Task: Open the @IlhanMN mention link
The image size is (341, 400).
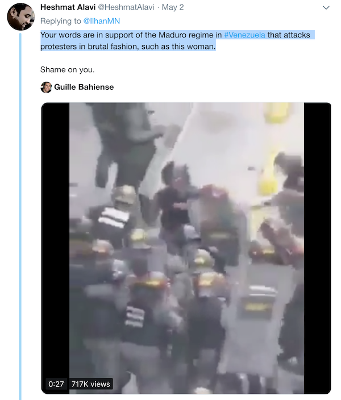Action: [x=101, y=21]
